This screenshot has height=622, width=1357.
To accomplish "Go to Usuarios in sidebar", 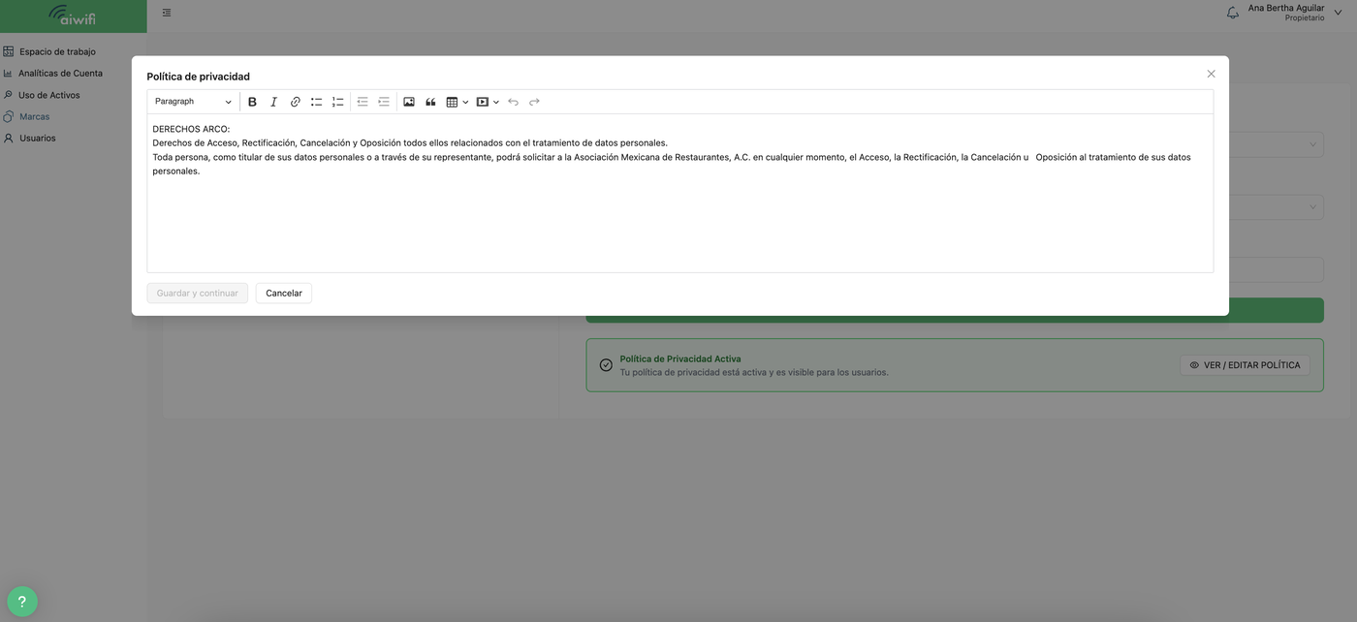I will (x=38, y=139).
